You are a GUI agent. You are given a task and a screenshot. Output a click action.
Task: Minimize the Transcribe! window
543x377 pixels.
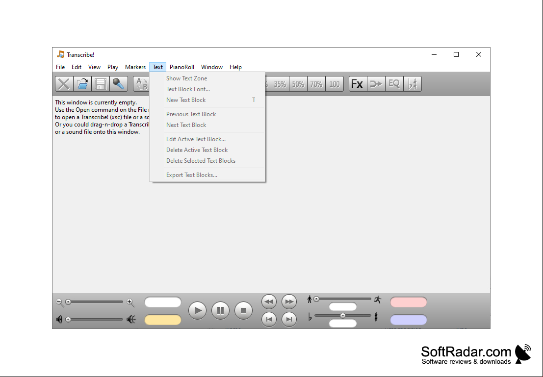(x=434, y=54)
